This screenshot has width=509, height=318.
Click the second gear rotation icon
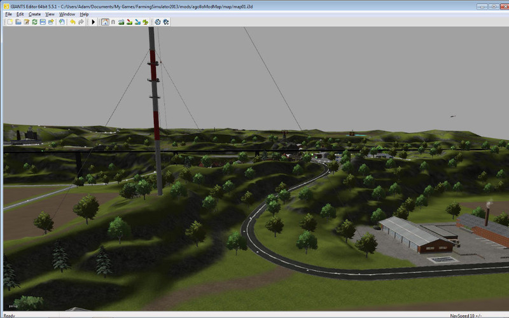(x=166, y=22)
